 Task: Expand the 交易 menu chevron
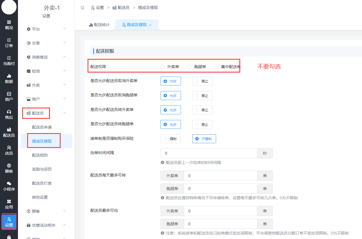65,43
